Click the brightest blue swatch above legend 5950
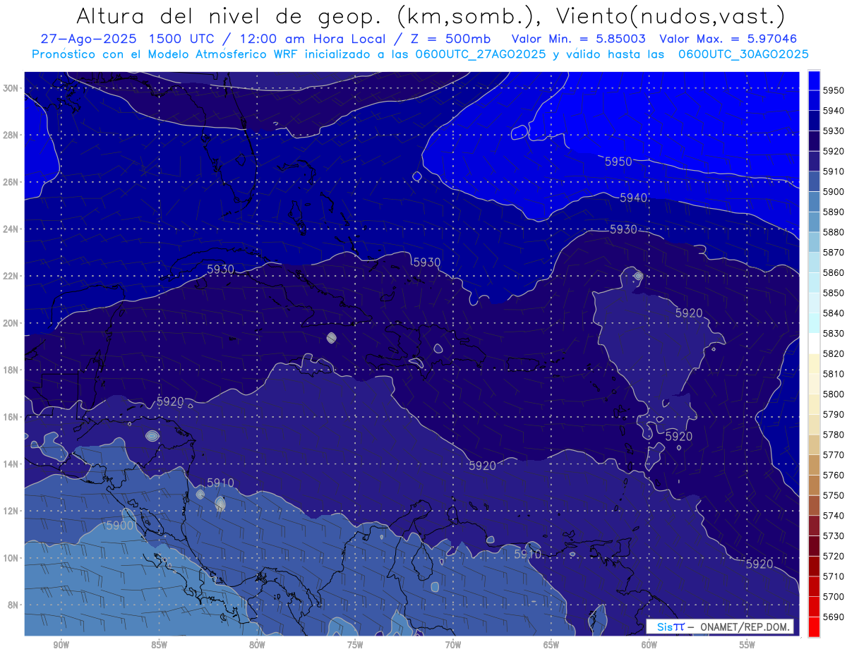The width and height of the screenshot is (847, 654). point(814,80)
